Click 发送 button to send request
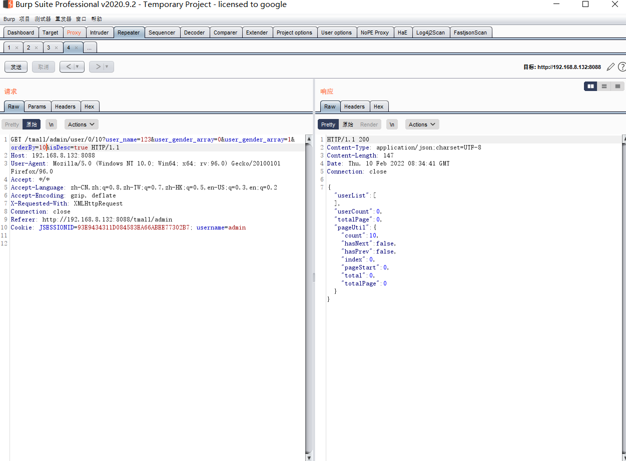Image resolution: width=626 pixels, height=461 pixels. [x=16, y=67]
